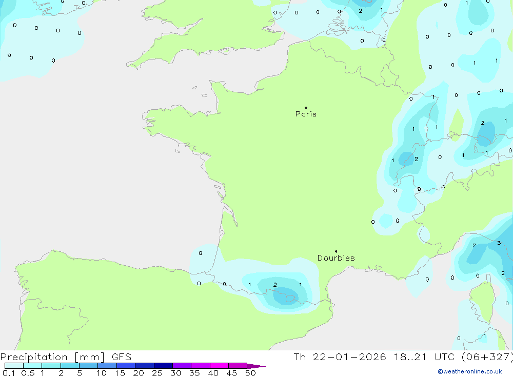Screen dimensions: 513x376
Task: Pick the 2–5 mm legend color swatch
Action: tap(70, 366)
